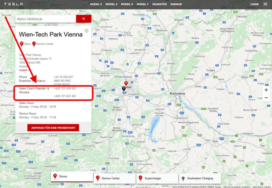Toggle the Service Center filter tab
The height and width of the screenshot is (188, 272).
pyautogui.click(x=114, y=178)
